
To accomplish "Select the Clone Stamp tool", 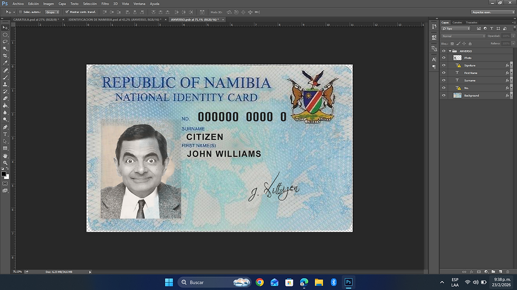I will coord(5,84).
